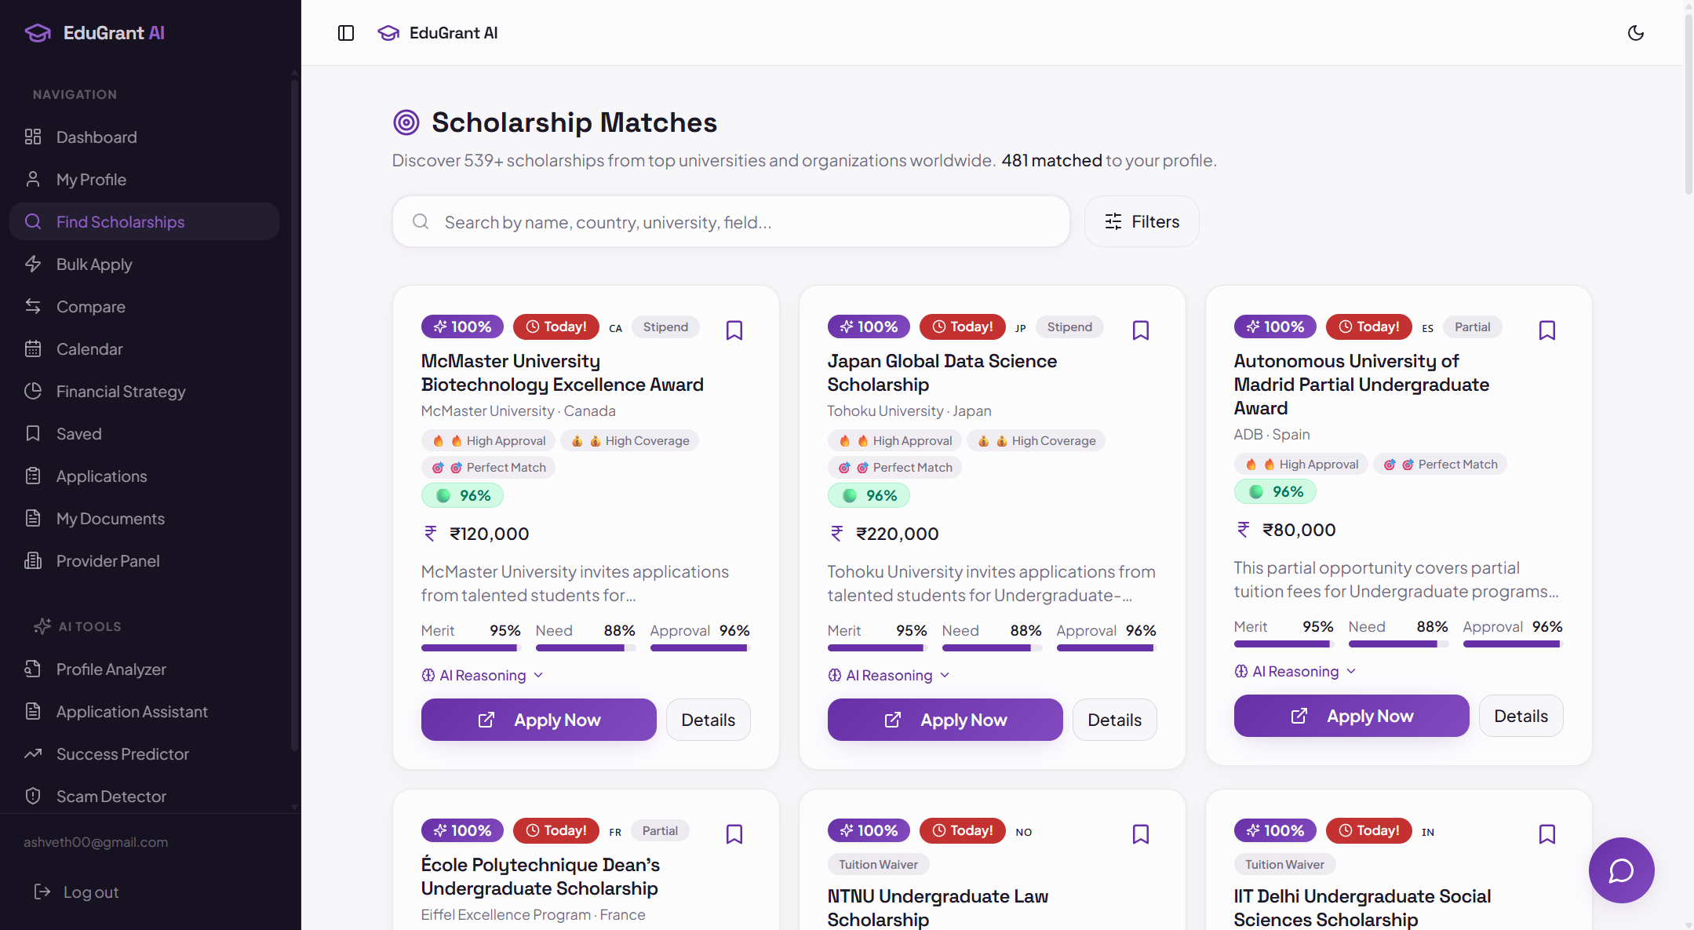Bookmark the Japan Global Data Science Scholarship
This screenshot has width=1694, height=930.
pos(1141,330)
